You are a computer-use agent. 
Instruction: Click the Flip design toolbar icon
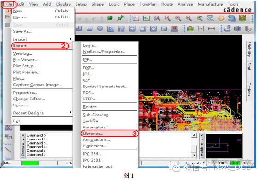(242, 18)
